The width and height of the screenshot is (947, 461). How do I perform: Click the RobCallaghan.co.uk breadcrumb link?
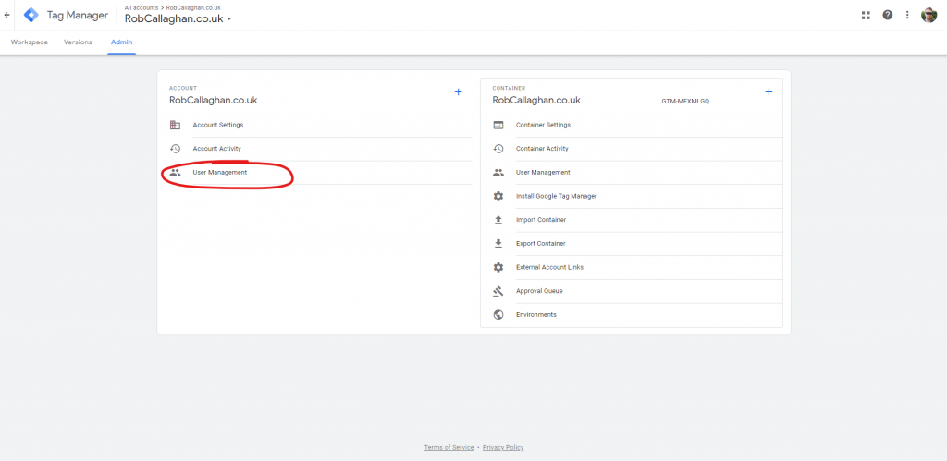193,7
